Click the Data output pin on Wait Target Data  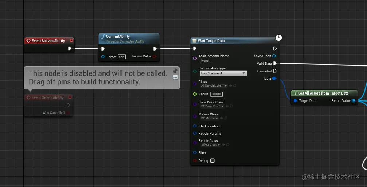tap(274, 79)
